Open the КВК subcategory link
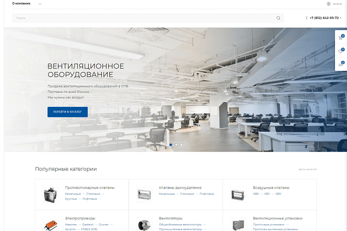The height and width of the screenshot is (231, 347). point(279,194)
